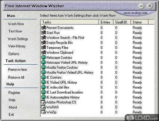Click the Recent Documents row icon
The width and height of the screenshot is (159, 121).
click(x=44, y=28)
